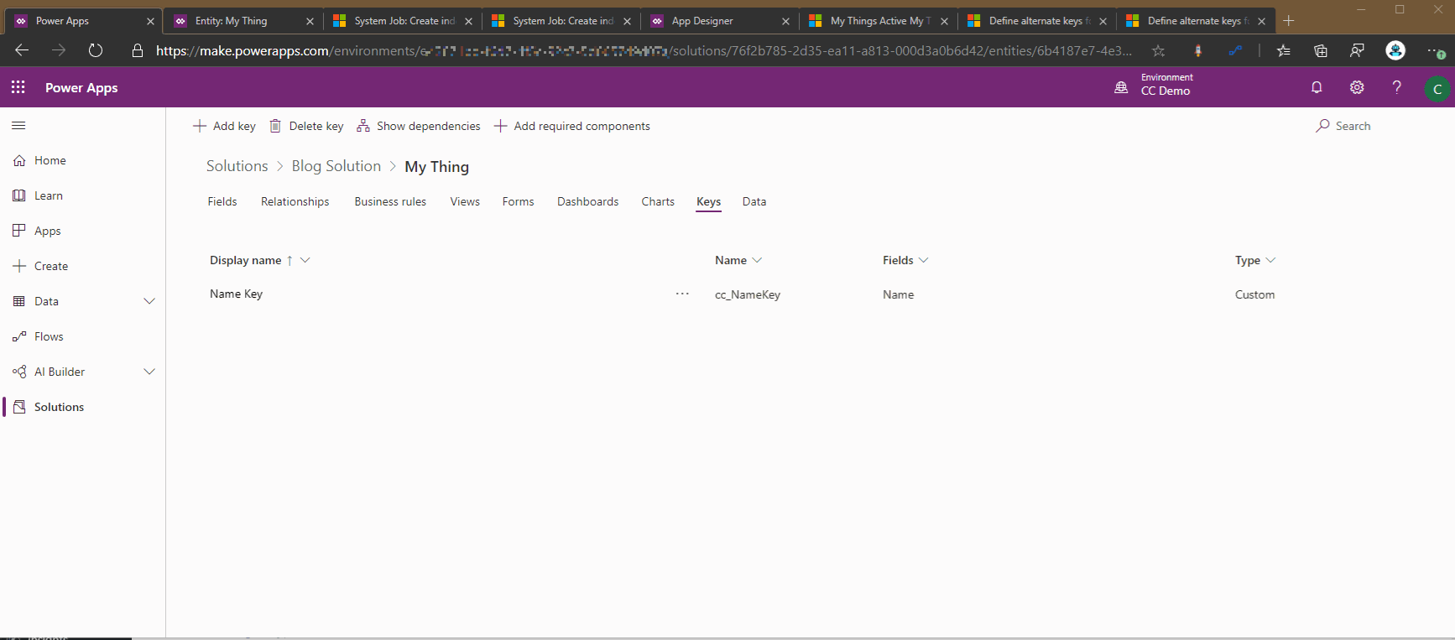This screenshot has height=640, width=1455.
Task: Open the browser favorites list icon
Action: coord(1283,51)
